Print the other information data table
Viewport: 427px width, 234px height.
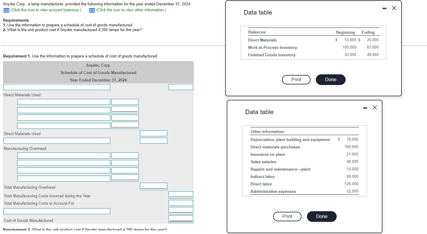pos(287,217)
